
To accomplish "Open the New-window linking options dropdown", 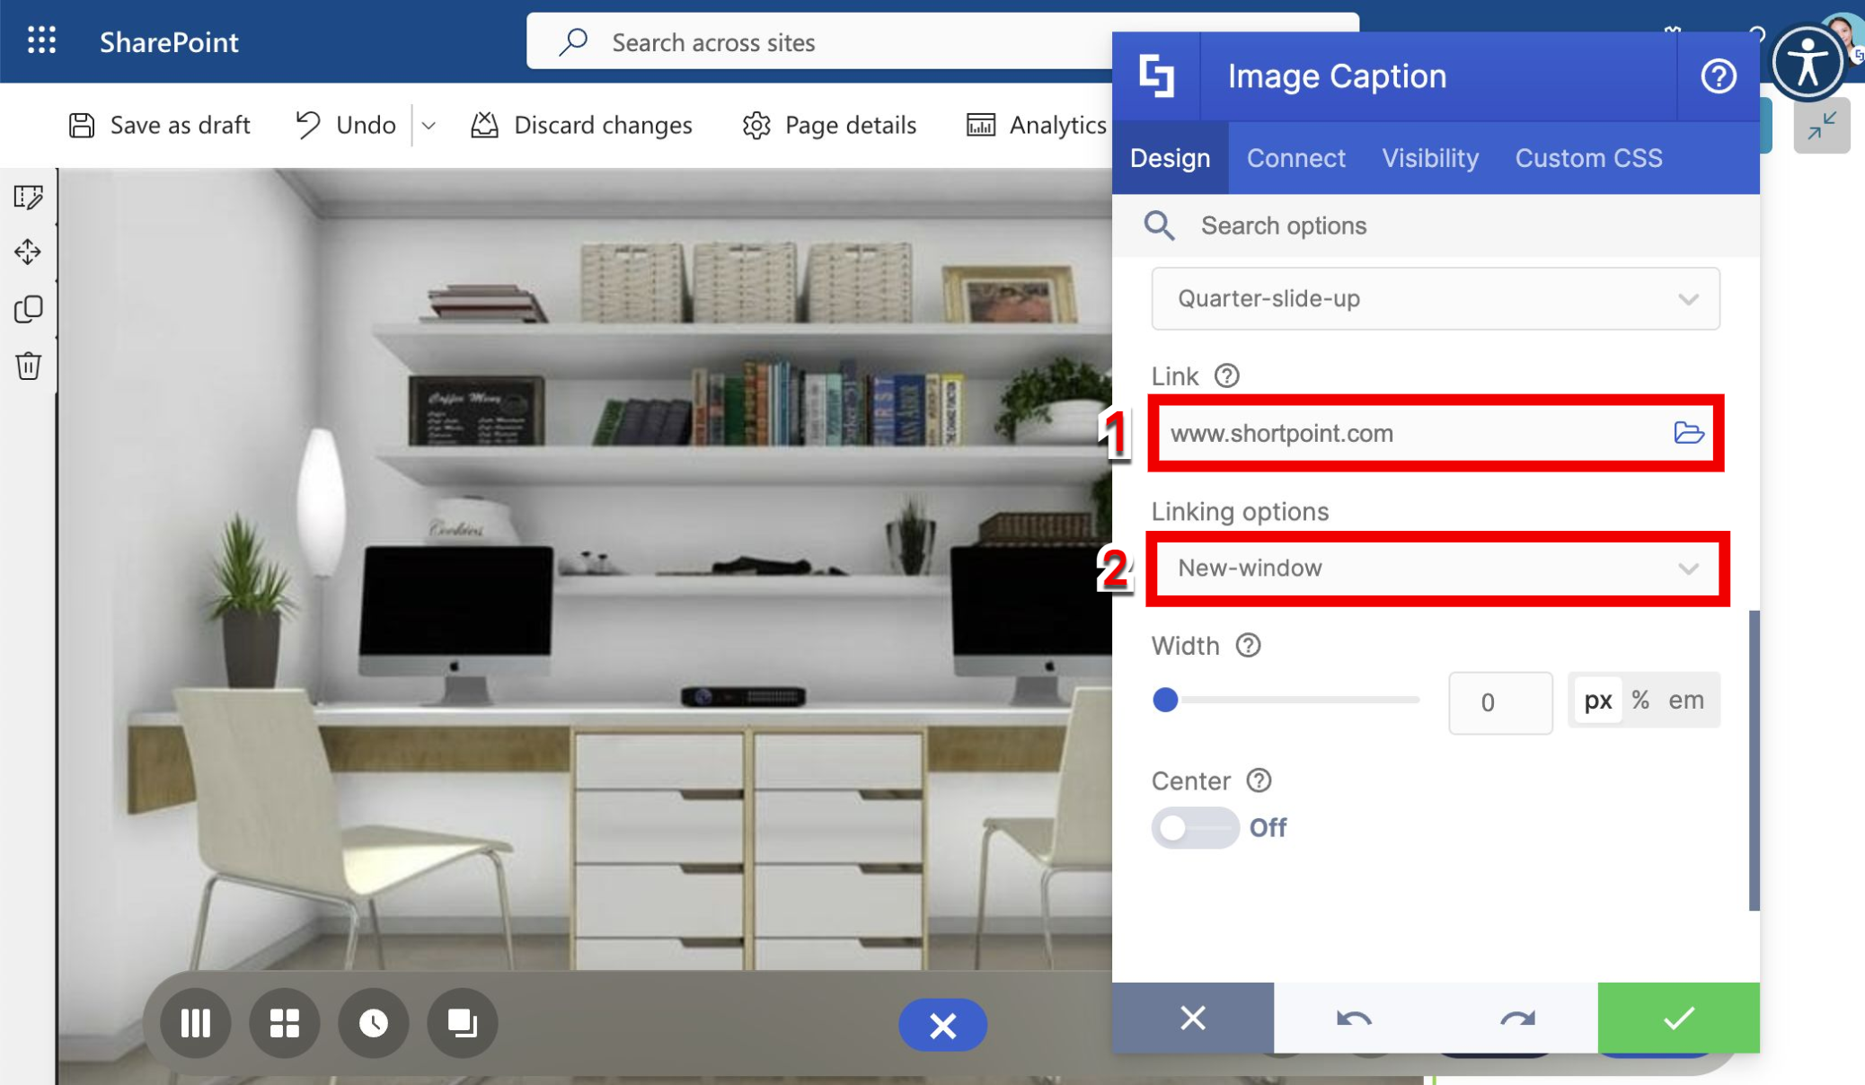I will [1435, 568].
